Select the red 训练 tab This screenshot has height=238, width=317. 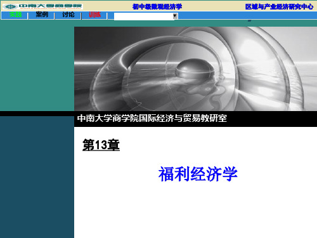coord(94,15)
